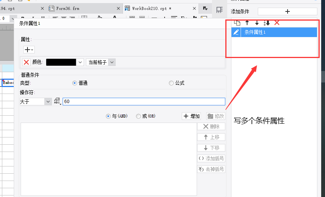Copy the selected condition attribute
The width and height of the screenshot is (325, 197).
click(237, 23)
